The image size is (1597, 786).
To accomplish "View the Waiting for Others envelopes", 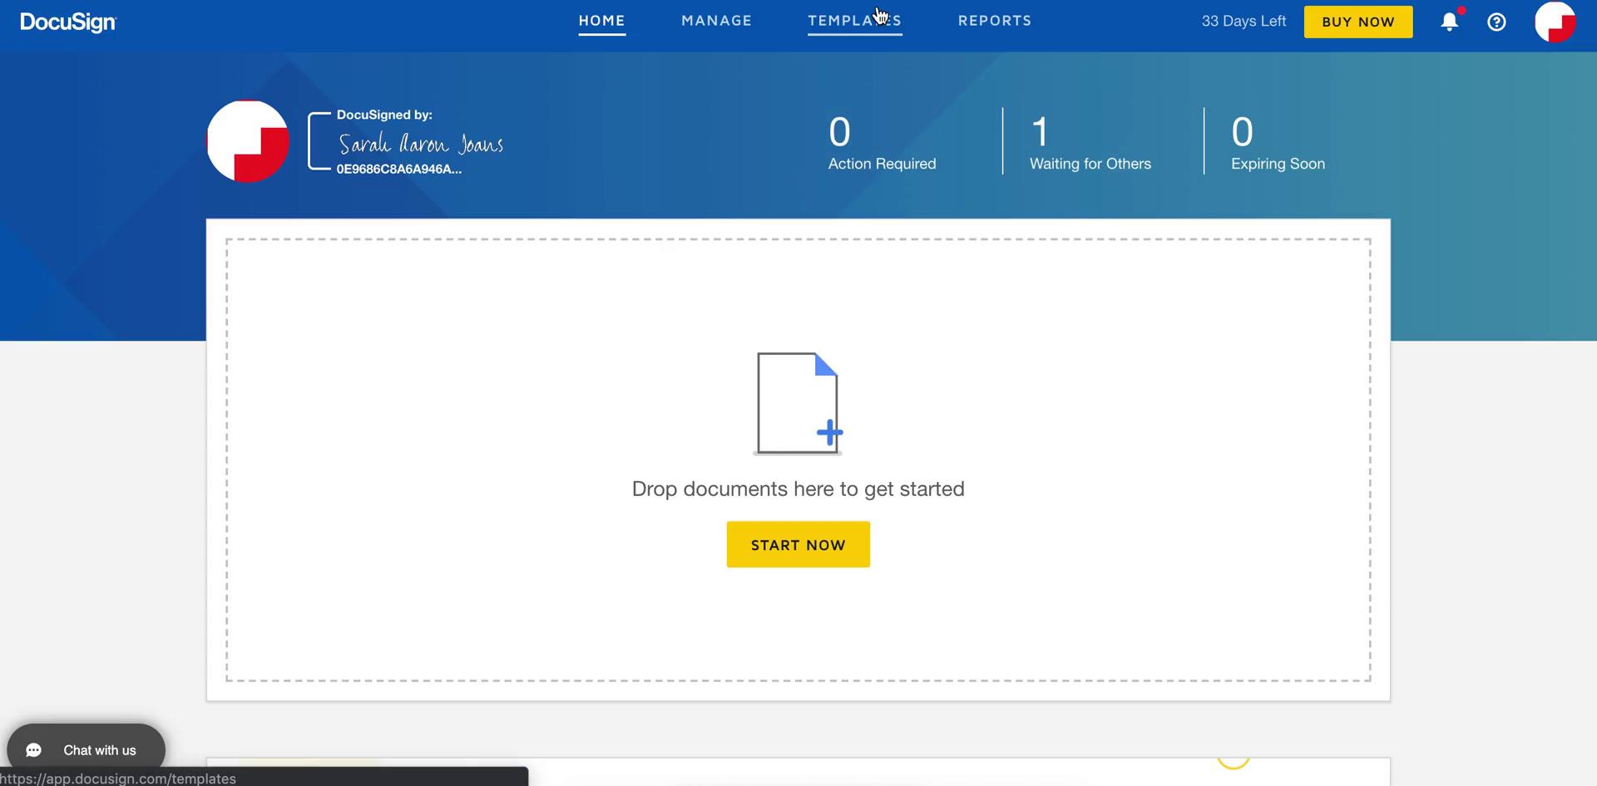I will 1090,143.
